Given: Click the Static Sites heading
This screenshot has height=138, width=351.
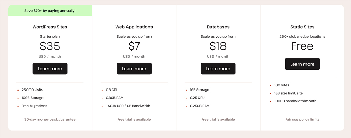Looking at the screenshot, I should (302, 27).
